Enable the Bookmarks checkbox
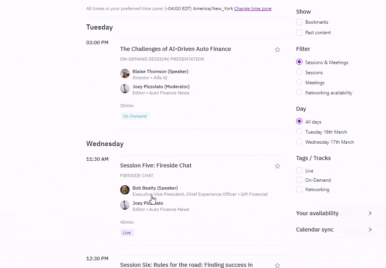Image resolution: width=386 pixels, height=268 pixels. 299,22
